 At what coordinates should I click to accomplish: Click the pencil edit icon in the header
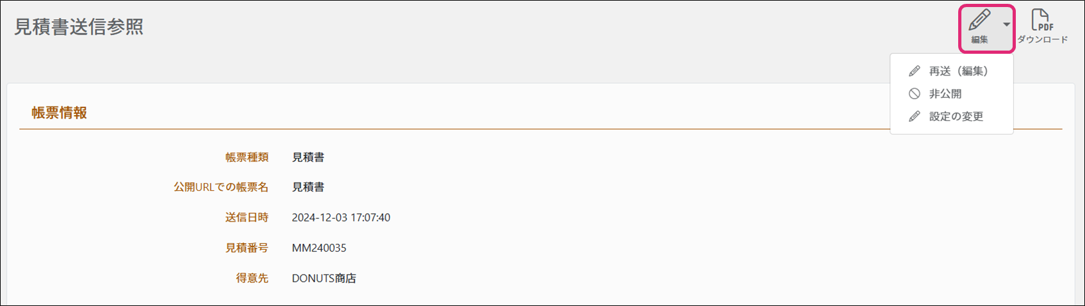coord(979,20)
